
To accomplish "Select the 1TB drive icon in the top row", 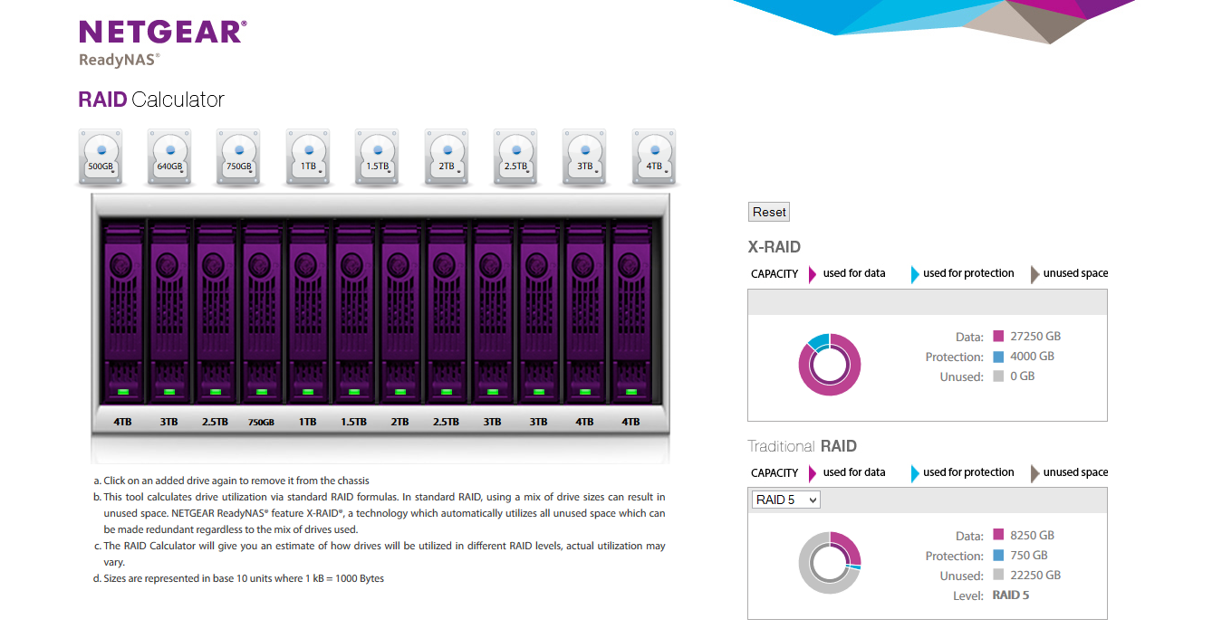I will pos(308,157).
